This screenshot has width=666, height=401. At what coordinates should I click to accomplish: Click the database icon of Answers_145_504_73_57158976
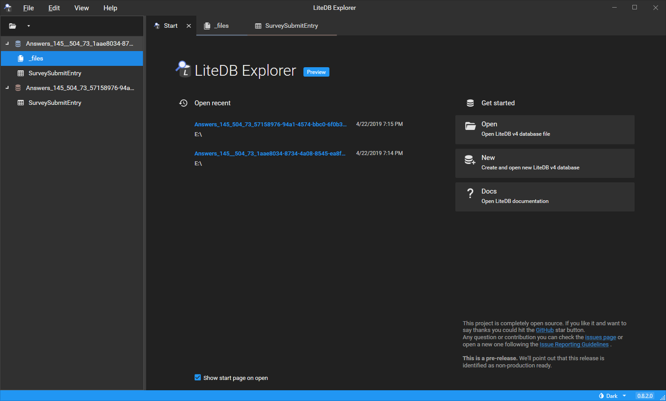tap(18, 88)
